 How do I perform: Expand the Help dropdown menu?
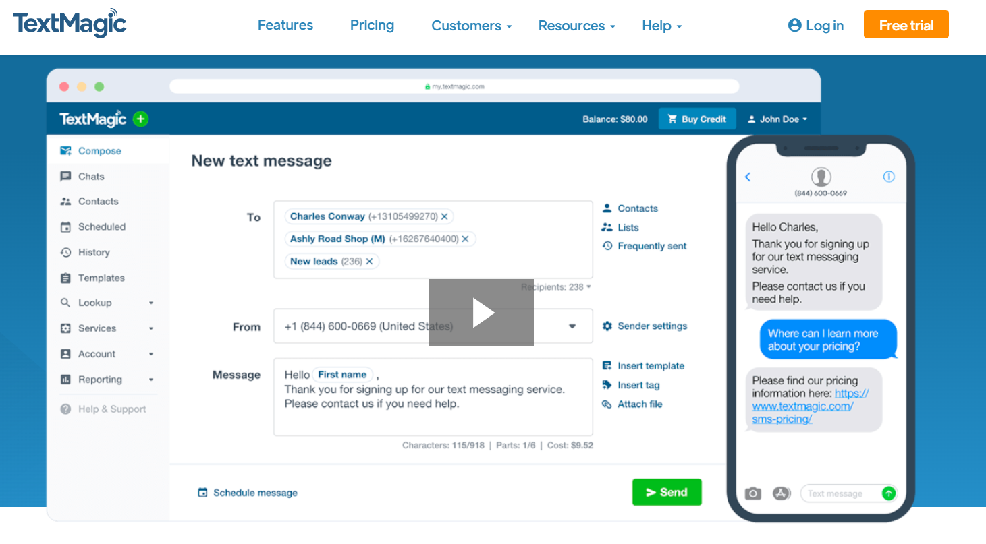tap(662, 26)
